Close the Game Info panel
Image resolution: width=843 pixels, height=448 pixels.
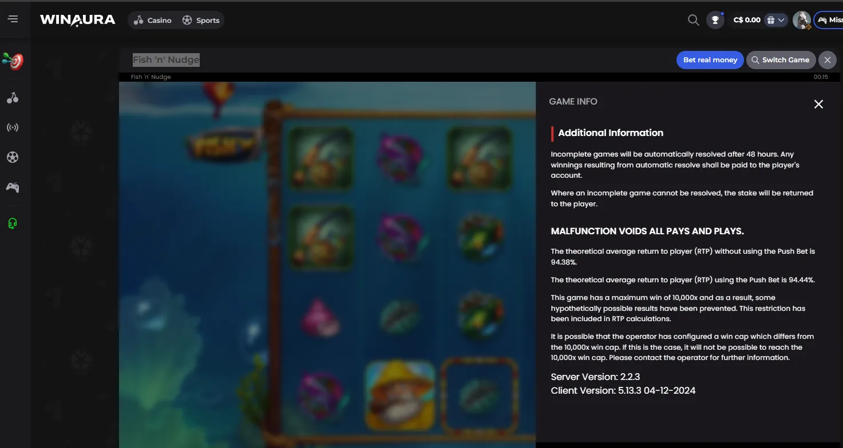pyautogui.click(x=818, y=104)
